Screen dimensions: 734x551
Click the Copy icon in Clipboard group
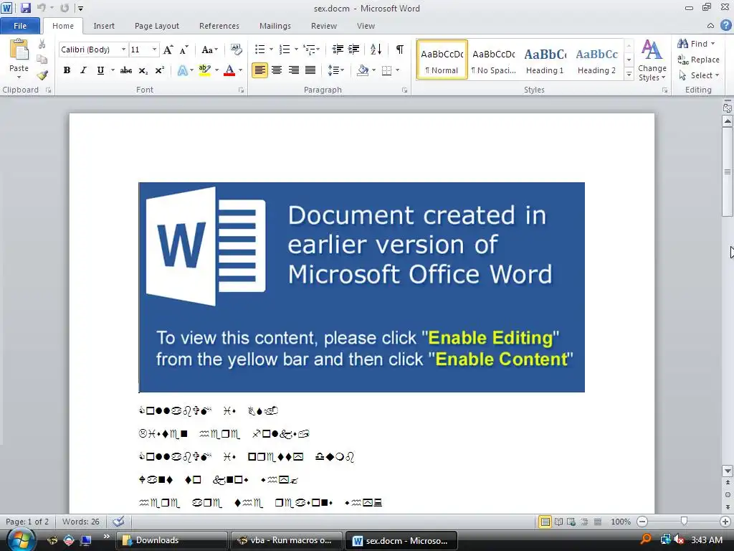click(42, 60)
